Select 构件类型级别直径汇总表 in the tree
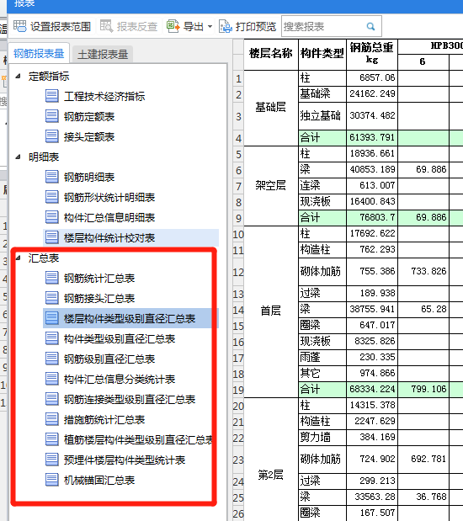The image size is (463, 521). click(120, 339)
